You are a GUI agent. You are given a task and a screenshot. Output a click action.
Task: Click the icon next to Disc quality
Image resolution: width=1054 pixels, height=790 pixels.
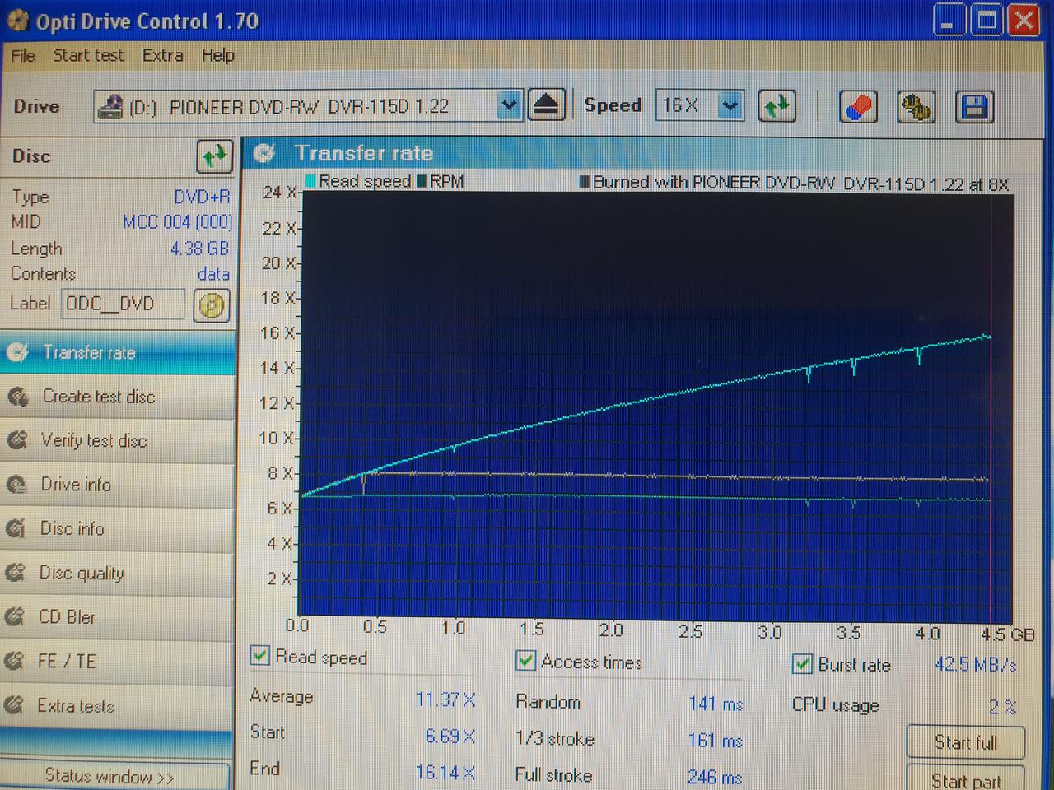tap(15, 573)
